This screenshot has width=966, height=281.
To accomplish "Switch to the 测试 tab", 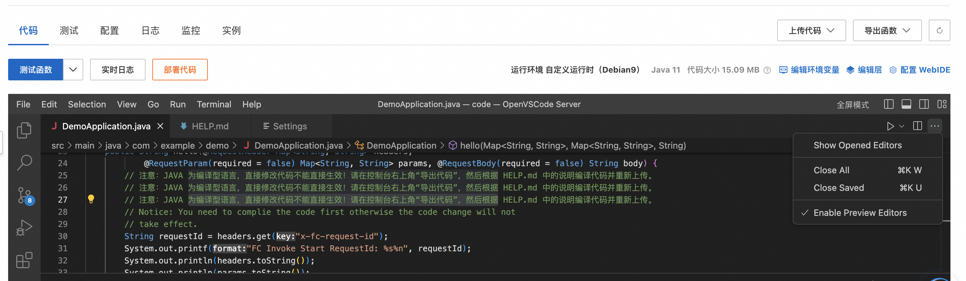I will (x=69, y=30).
